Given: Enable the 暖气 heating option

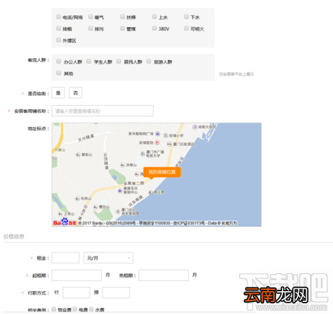Looking at the screenshot, I should (x=90, y=17).
